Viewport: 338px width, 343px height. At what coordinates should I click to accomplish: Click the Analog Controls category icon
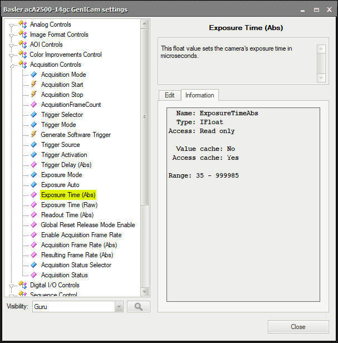coord(23,24)
